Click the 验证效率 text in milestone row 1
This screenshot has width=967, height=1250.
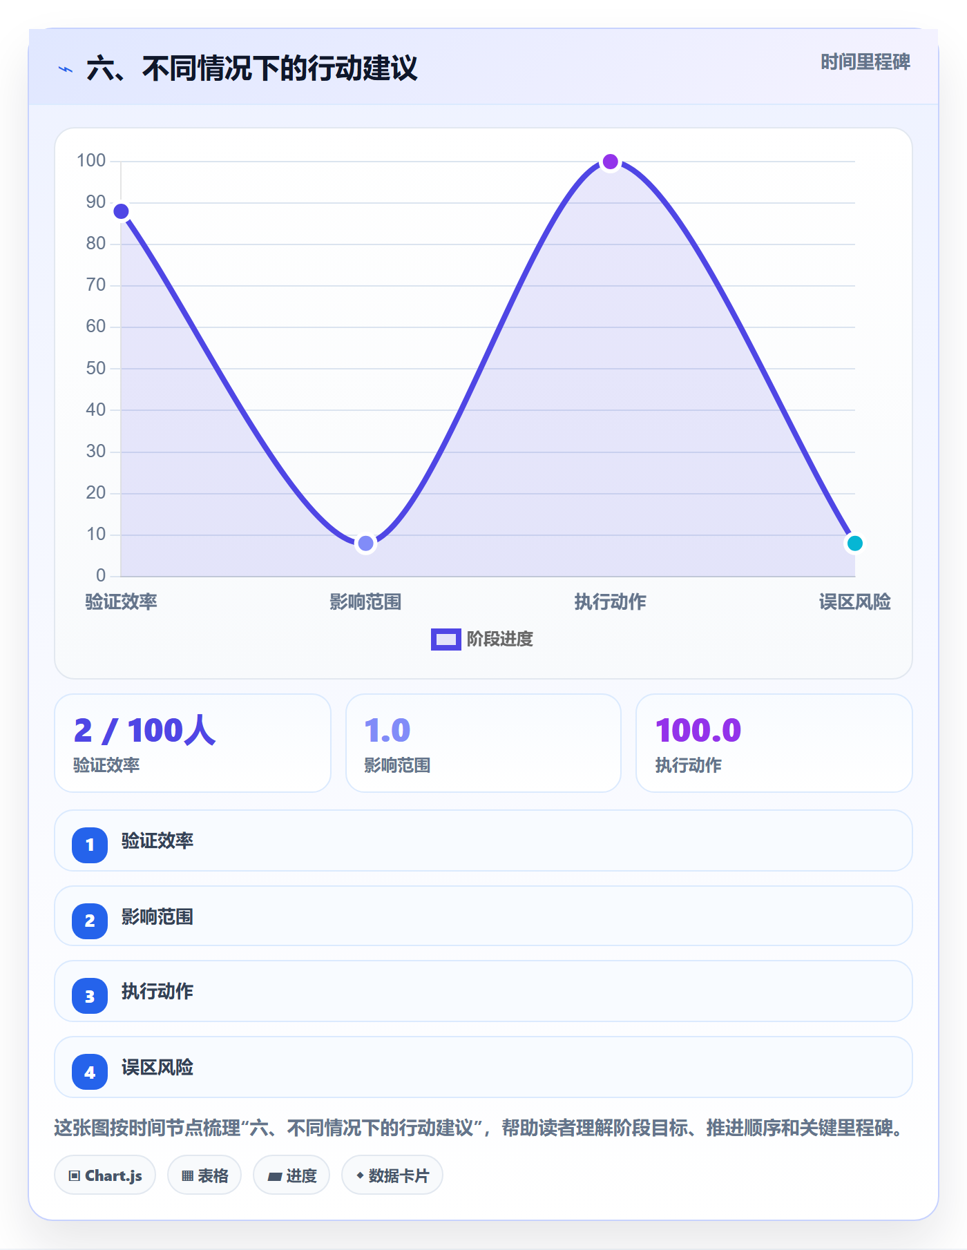click(x=157, y=840)
